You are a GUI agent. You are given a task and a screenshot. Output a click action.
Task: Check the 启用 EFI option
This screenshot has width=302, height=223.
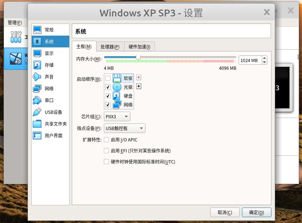[106, 151]
